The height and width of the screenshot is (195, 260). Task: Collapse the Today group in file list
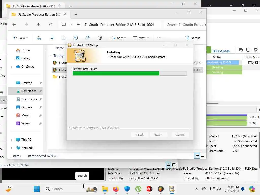(x=51, y=56)
